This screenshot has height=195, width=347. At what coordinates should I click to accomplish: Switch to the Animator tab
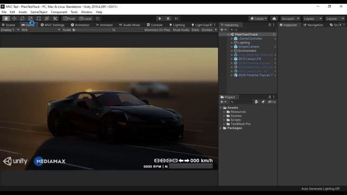click(104, 25)
